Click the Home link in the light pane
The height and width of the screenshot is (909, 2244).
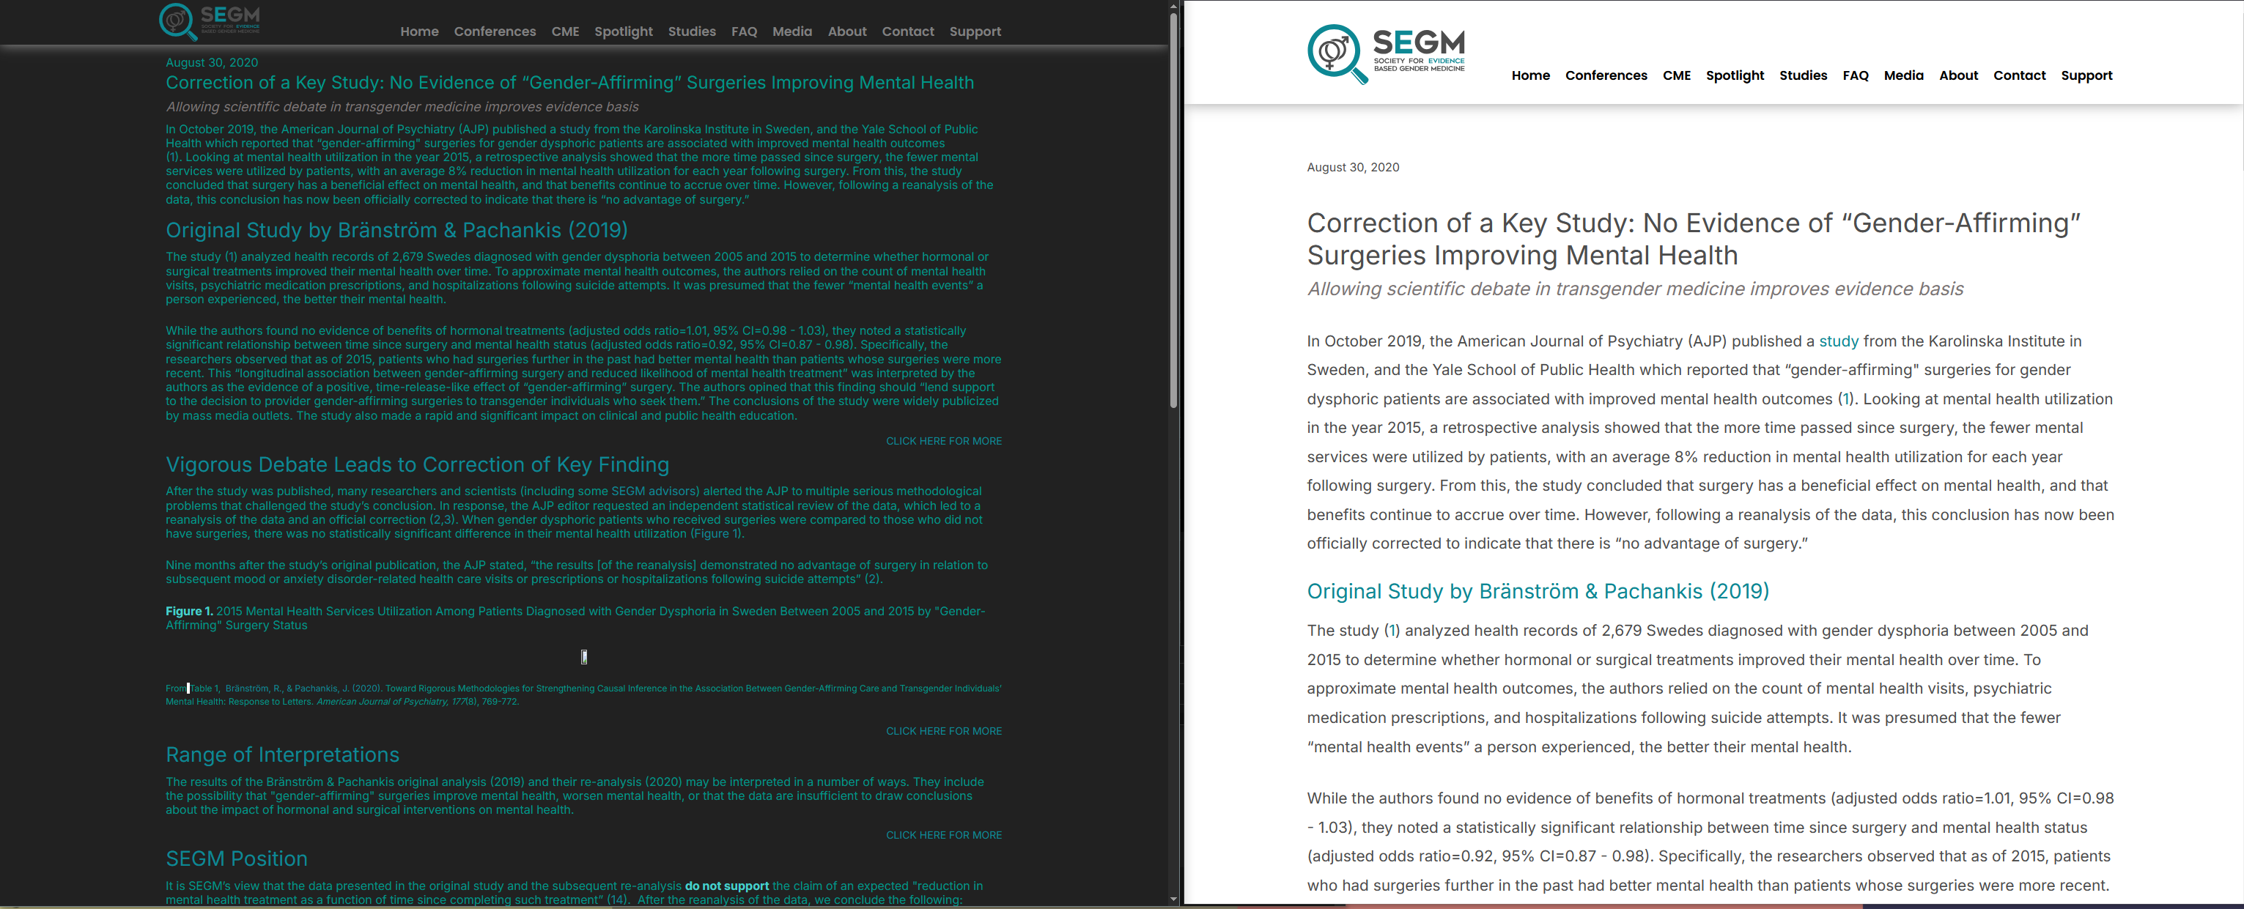[x=1529, y=75]
